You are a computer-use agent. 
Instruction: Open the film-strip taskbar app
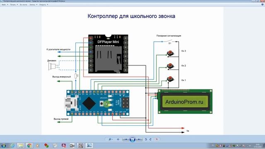click(81, 145)
